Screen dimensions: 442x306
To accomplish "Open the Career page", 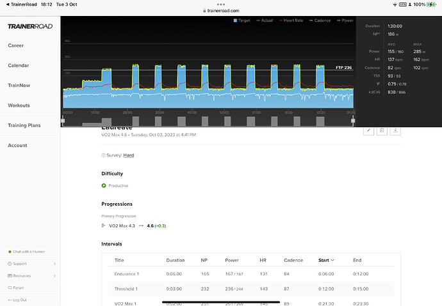I will pos(16,45).
